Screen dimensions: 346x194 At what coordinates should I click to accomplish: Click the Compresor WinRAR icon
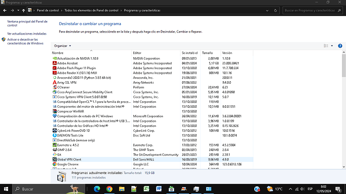point(55,111)
